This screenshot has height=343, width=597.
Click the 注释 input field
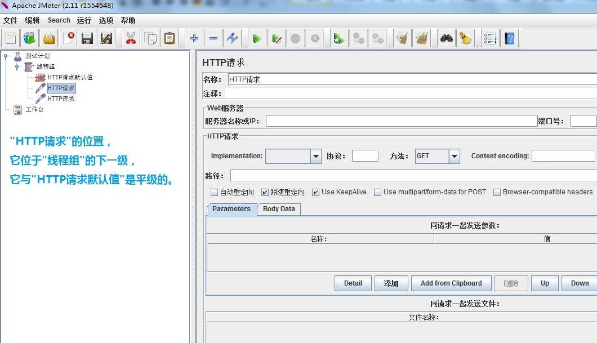coord(411,93)
